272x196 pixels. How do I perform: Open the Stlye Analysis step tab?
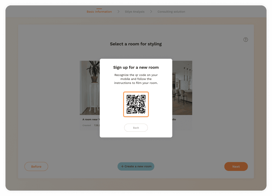[134, 12]
